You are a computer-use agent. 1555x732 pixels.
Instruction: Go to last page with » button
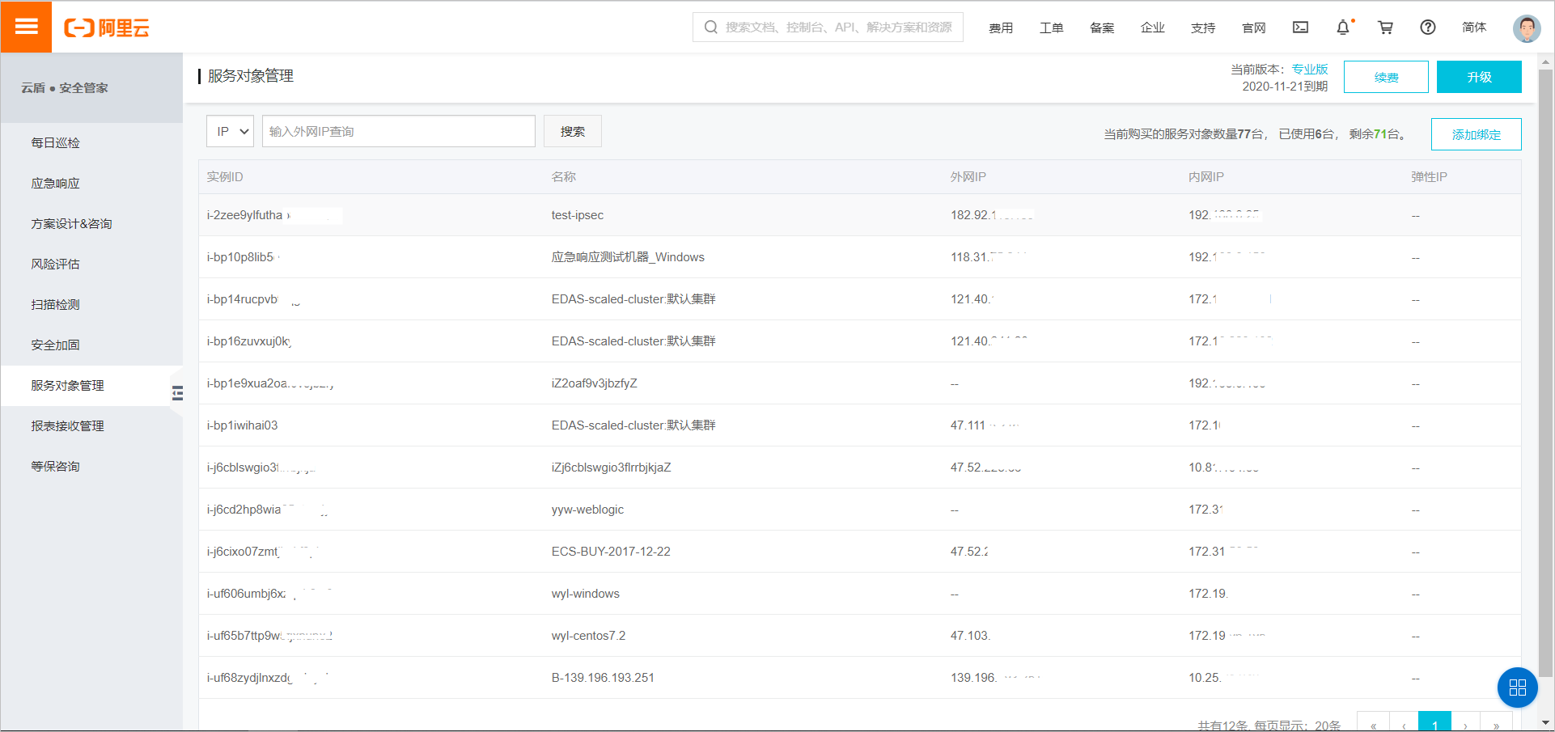(1496, 723)
